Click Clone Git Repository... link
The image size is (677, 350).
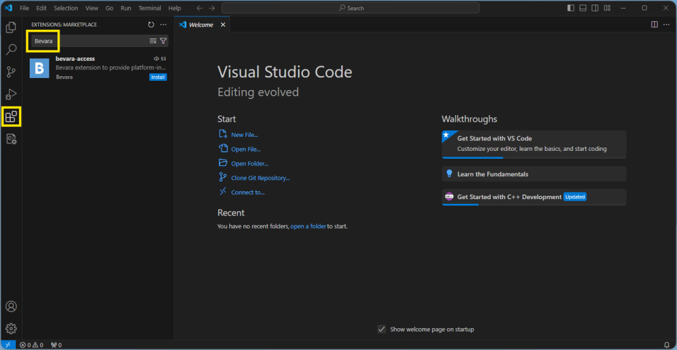pos(260,178)
